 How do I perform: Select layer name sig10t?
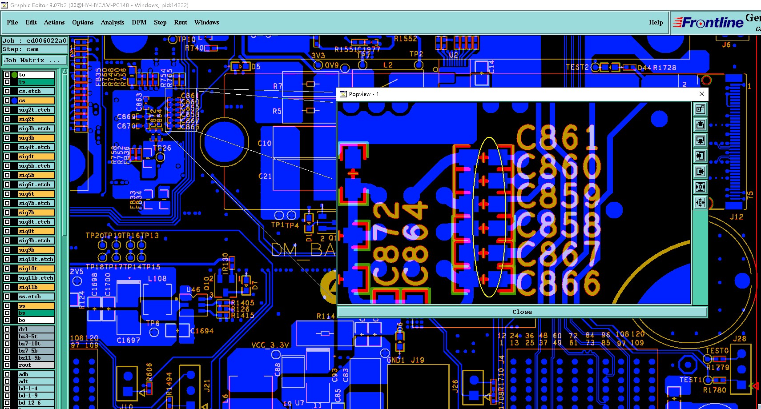pos(36,269)
